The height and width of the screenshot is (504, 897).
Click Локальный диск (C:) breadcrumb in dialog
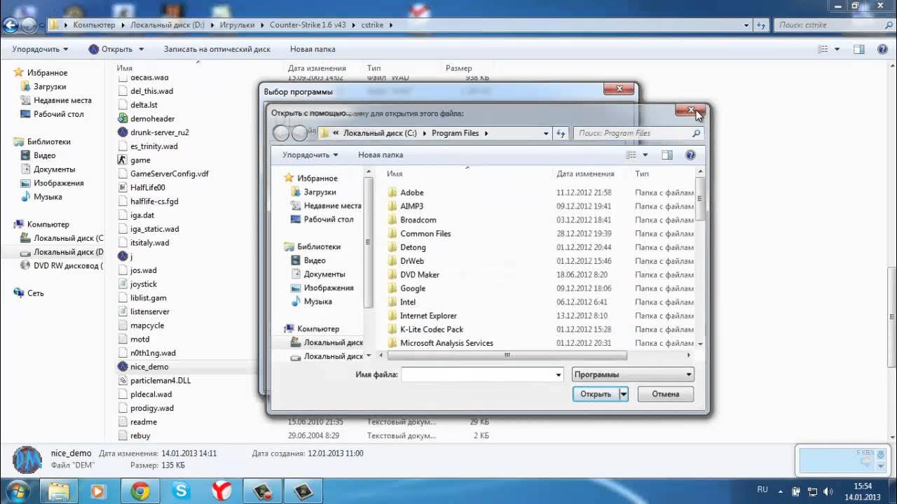click(379, 133)
